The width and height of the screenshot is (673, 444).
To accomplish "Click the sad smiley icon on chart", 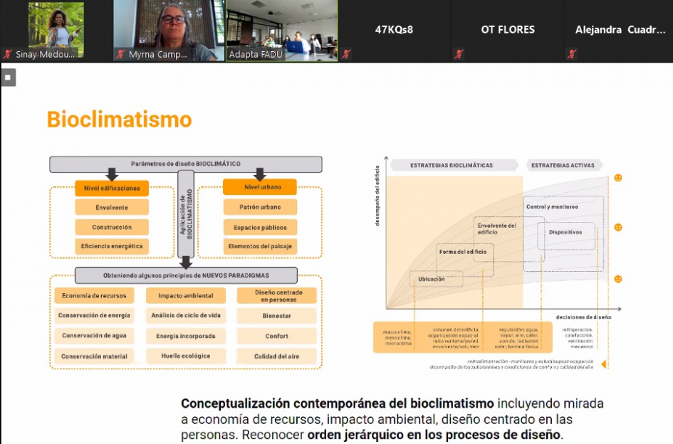I will [618, 279].
